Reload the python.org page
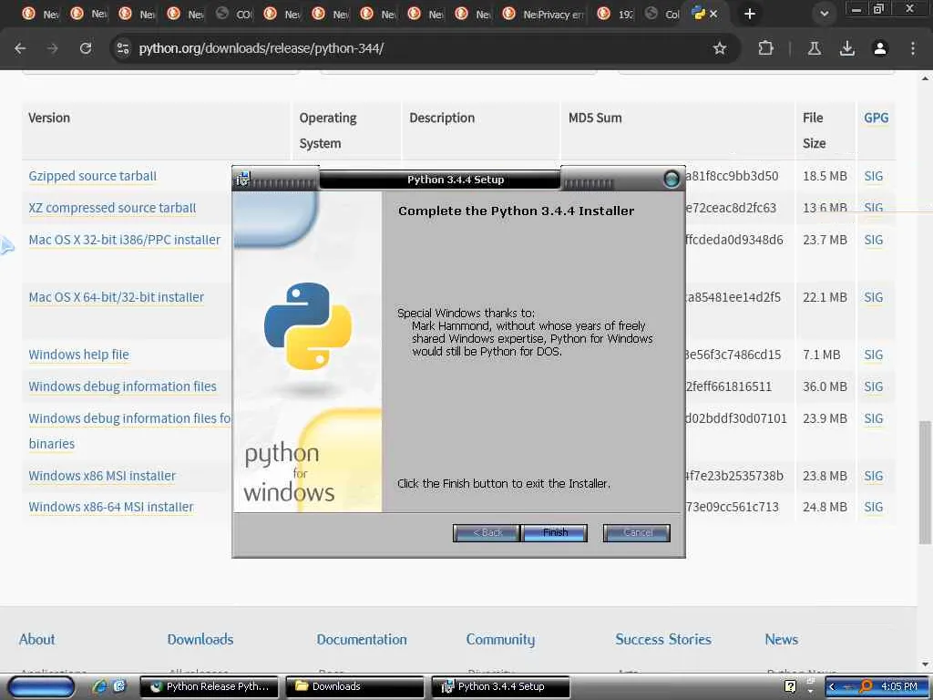This screenshot has height=700, width=933. pos(86,48)
